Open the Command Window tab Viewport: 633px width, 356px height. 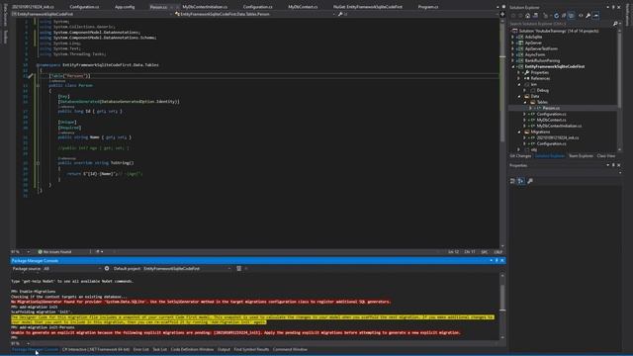[x=290, y=349]
